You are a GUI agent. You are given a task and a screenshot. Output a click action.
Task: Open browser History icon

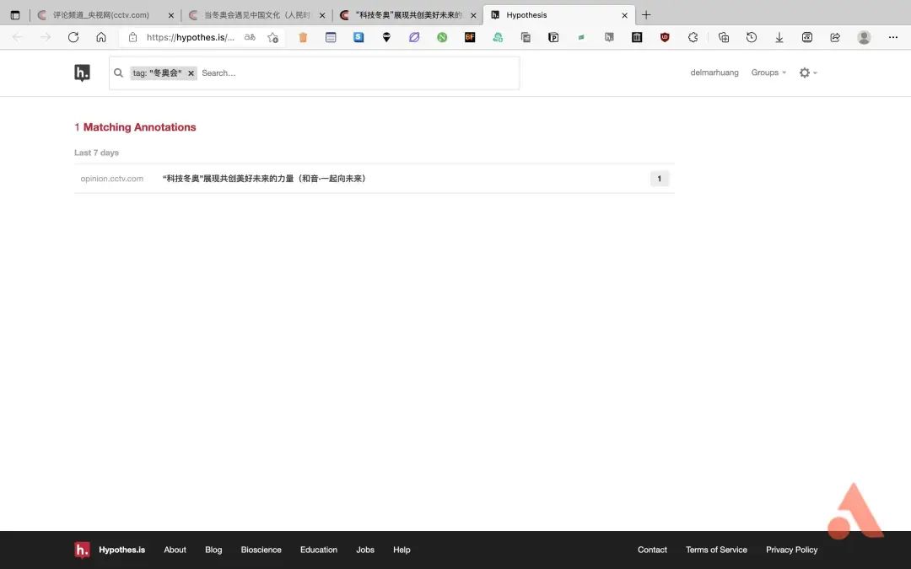752,37
